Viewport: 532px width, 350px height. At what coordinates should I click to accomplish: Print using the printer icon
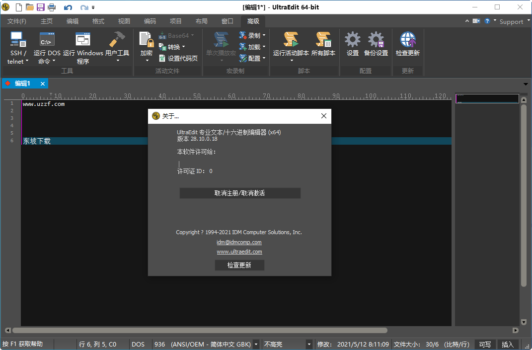(52, 7)
